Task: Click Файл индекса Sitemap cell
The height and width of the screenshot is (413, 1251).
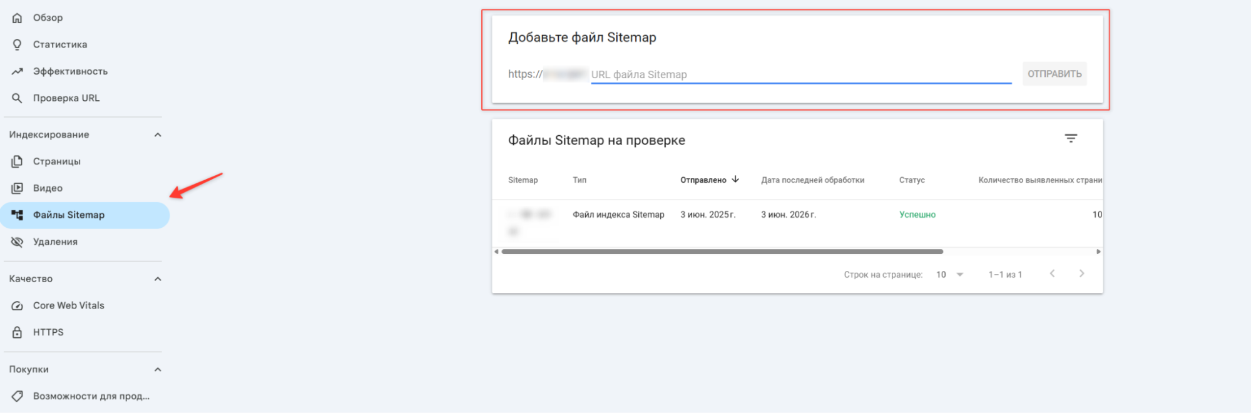Action: pyautogui.click(x=618, y=215)
